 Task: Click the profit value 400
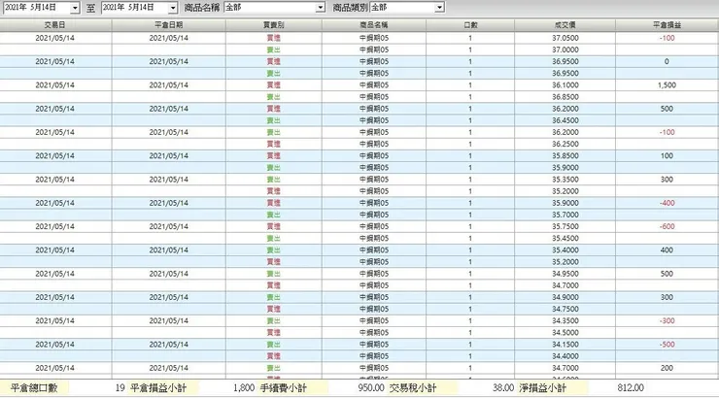click(667, 250)
